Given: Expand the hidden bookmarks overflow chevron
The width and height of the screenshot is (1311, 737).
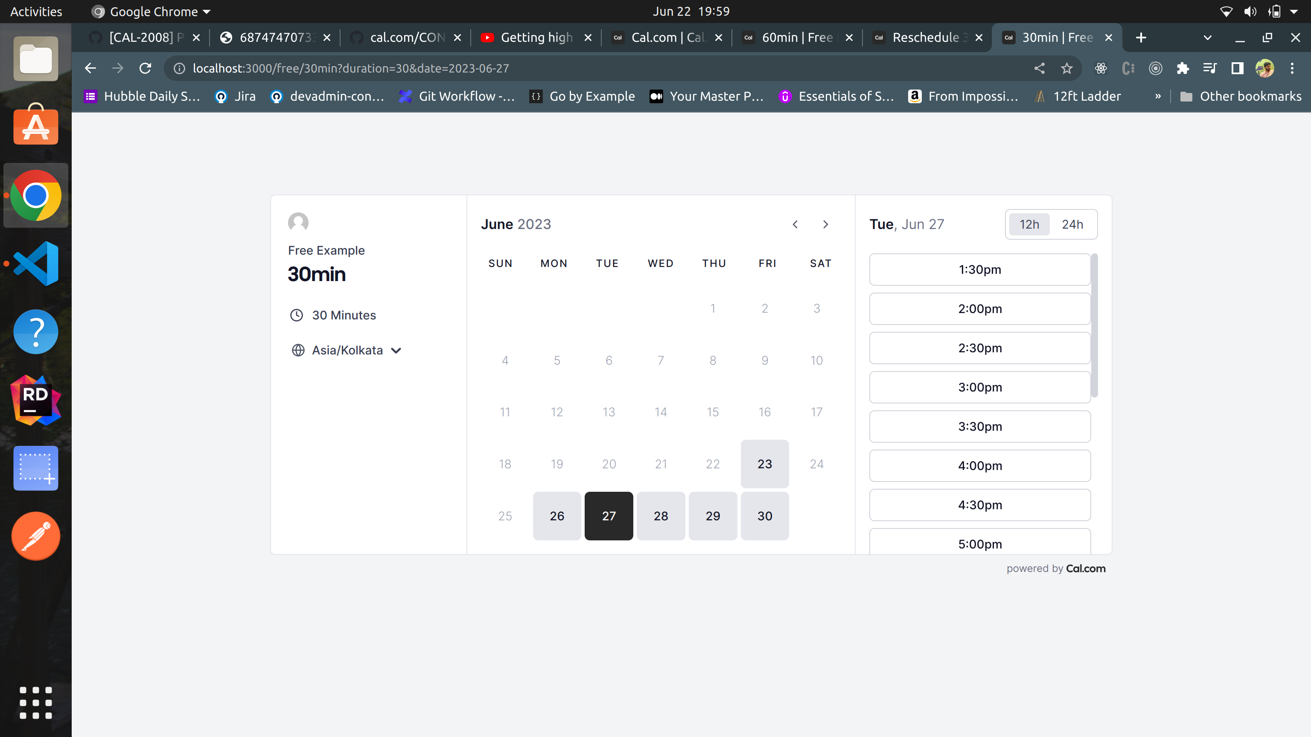Looking at the screenshot, I should [x=1158, y=96].
